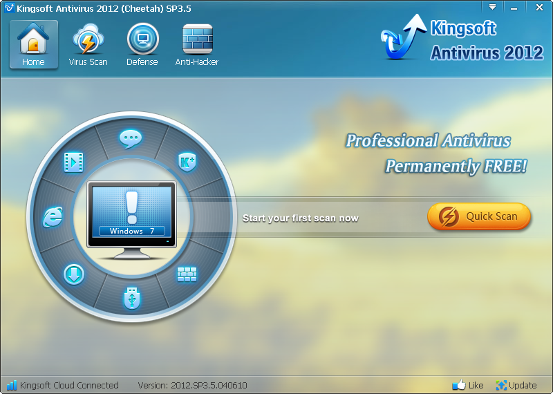Open the video film strip protection icon
Image resolution: width=553 pixels, height=394 pixels.
coord(74,162)
